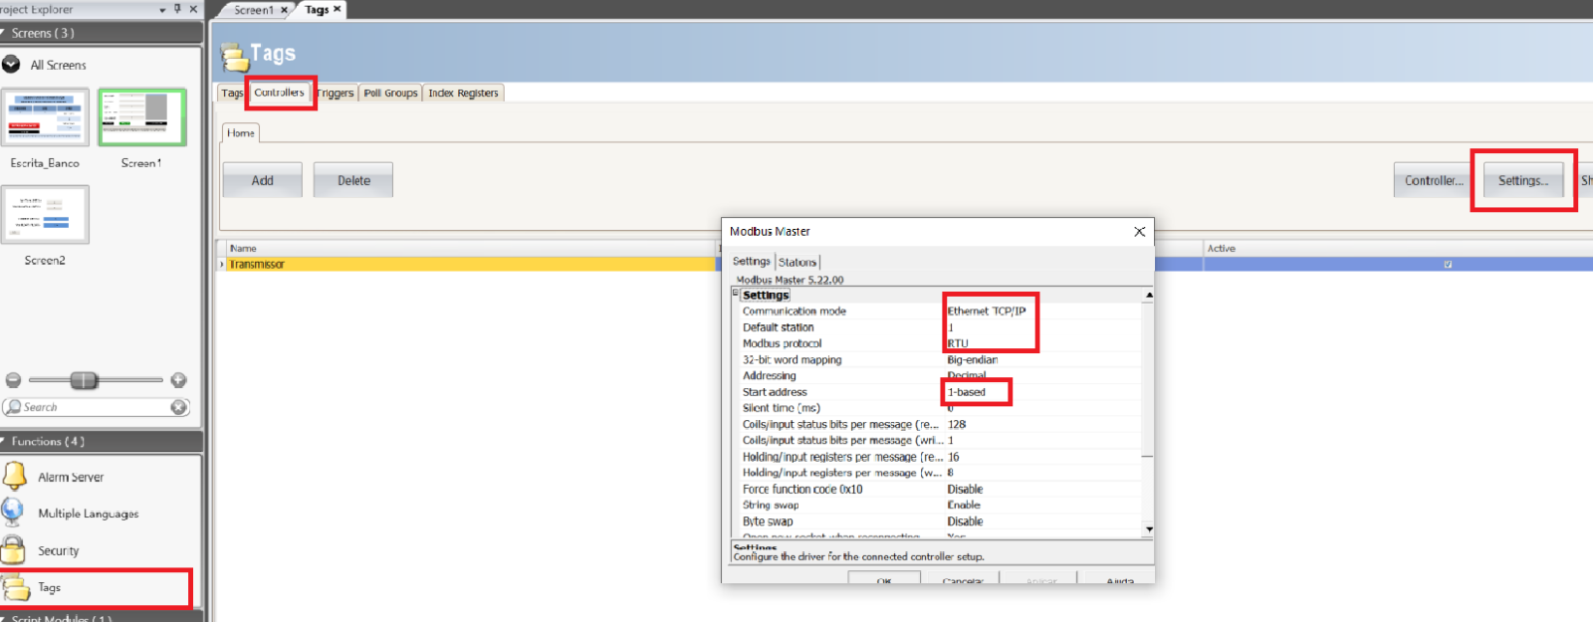Close the Modbus Master dialog
1593x622 pixels.
point(1139,231)
